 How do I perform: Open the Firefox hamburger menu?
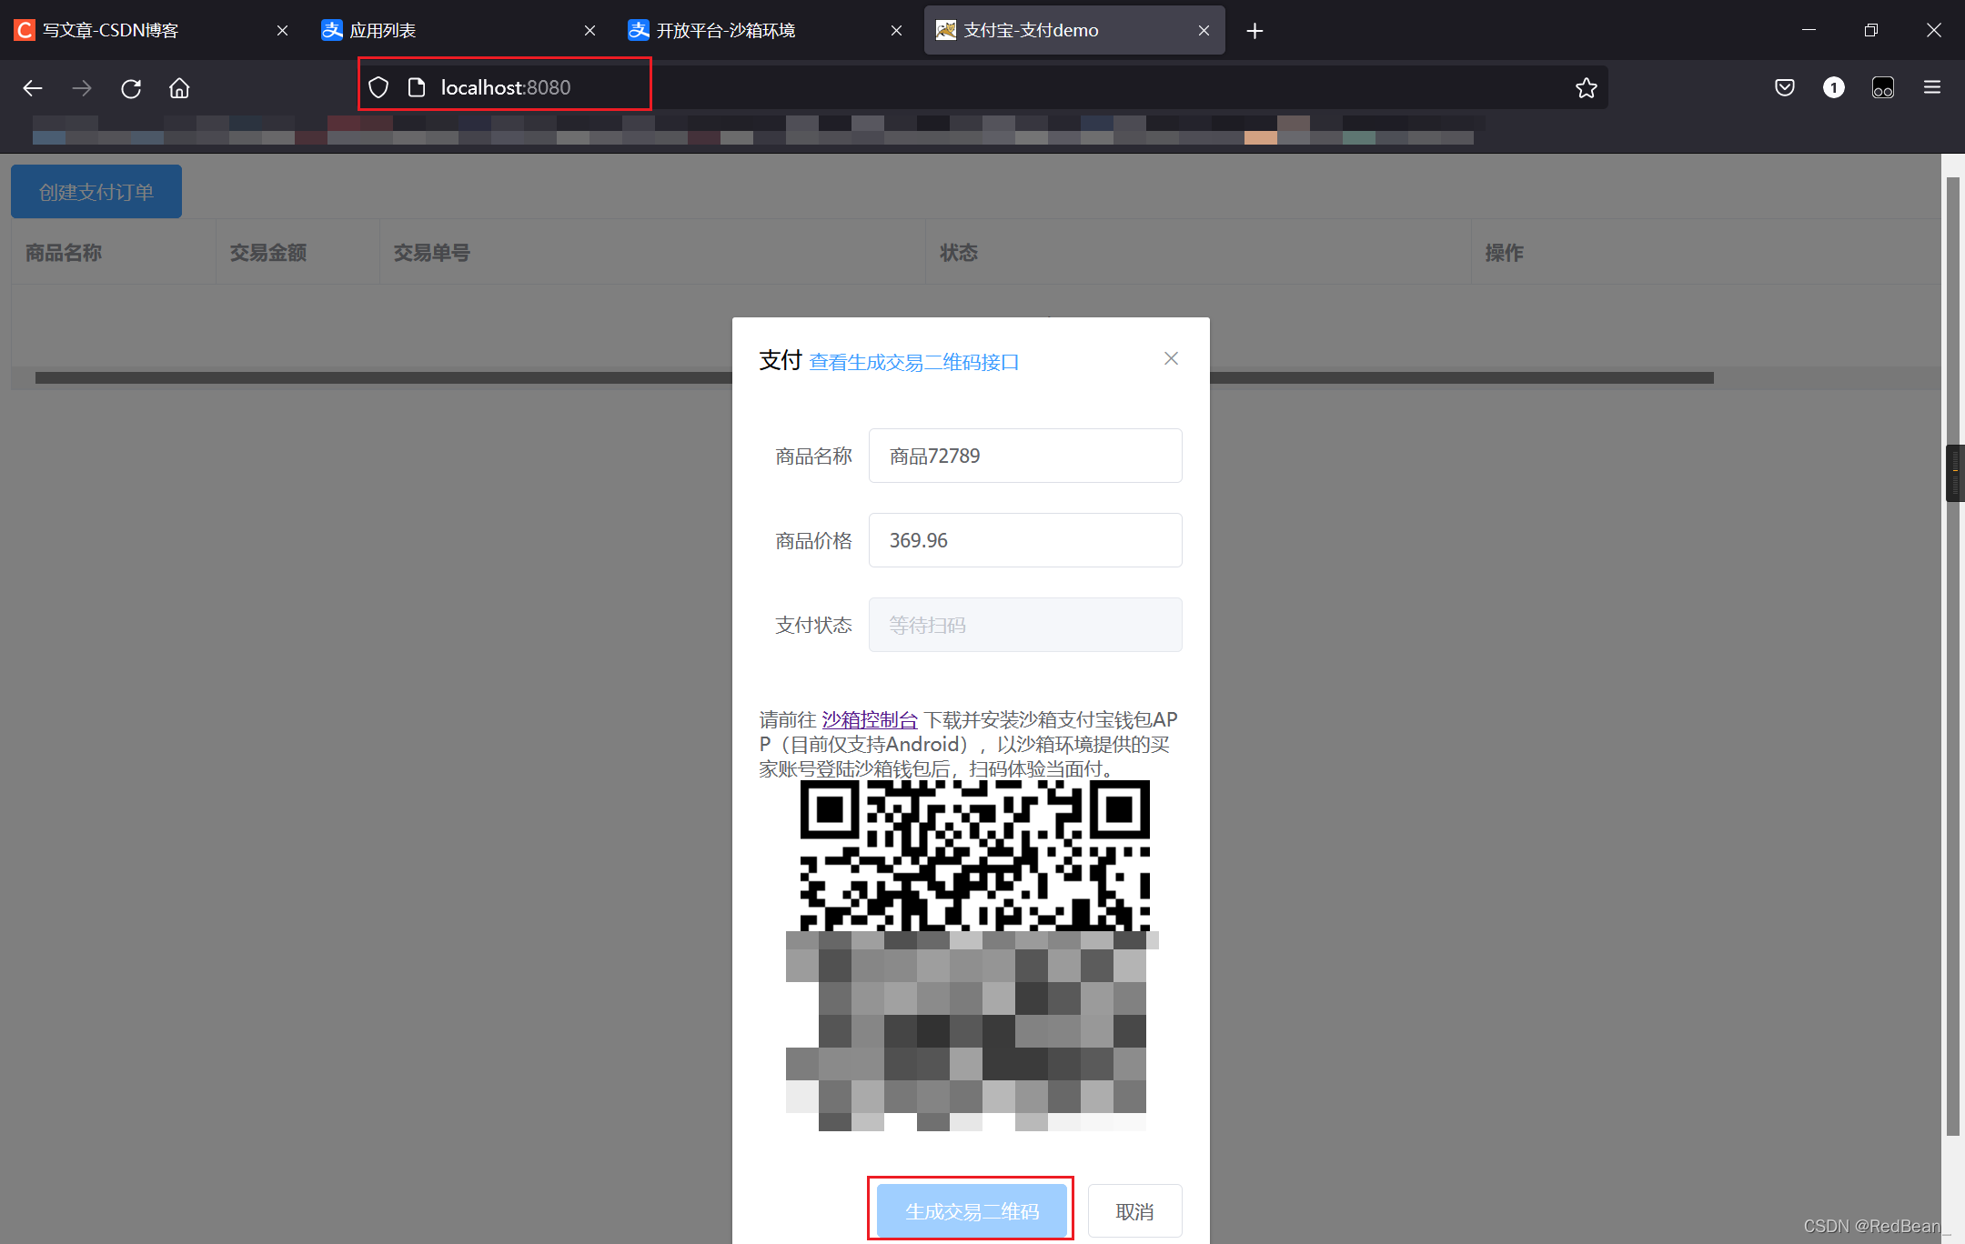pyautogui.click(x=1932, y=87)
